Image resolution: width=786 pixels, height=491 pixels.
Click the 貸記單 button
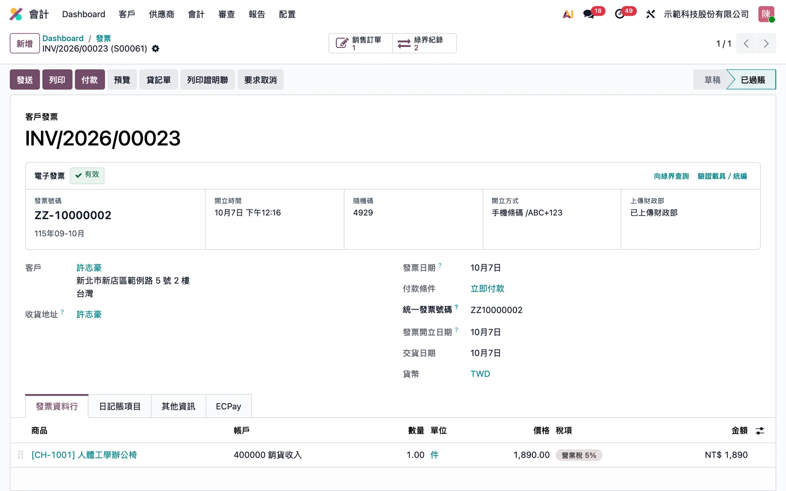click(x=158, y=80)
